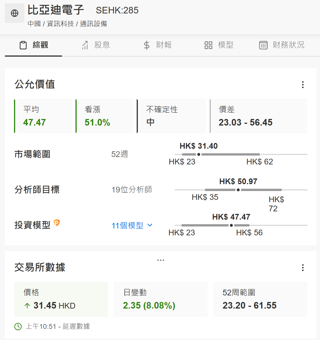Click the grid icon on 模型 tab
The image size is (320, 340).
tap(208, 45)
